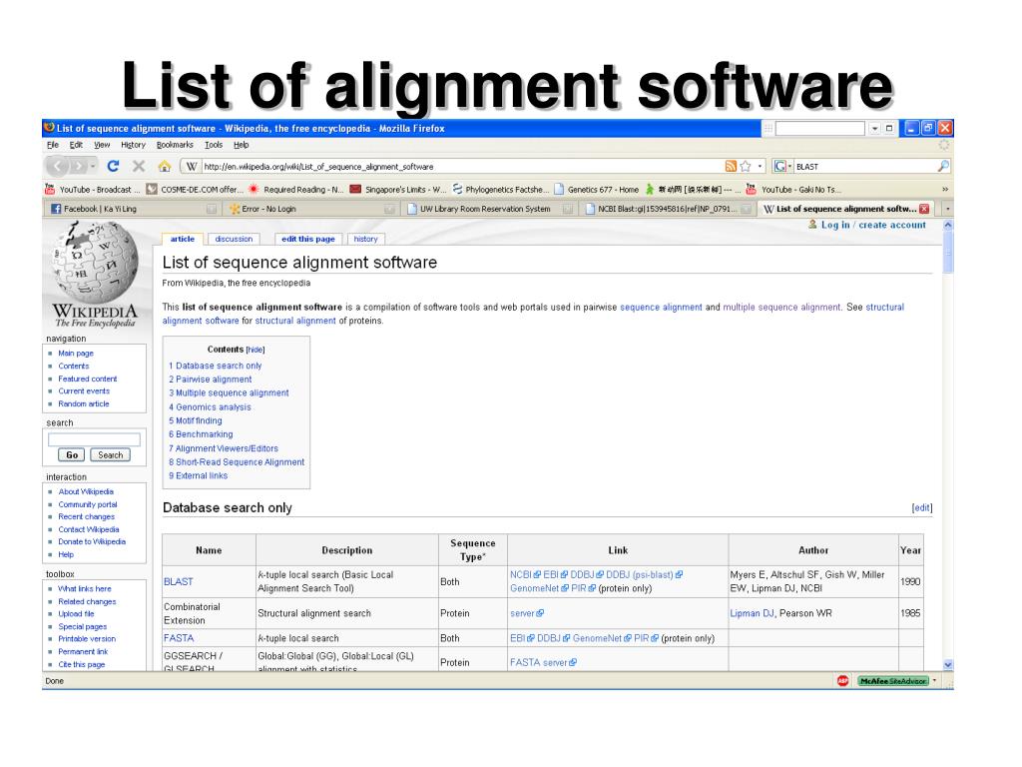This screenshot has height=767, width=1022.
Task: Open the list all tabs dropdown
Action: pyautogui.click(x=947, y=209)
